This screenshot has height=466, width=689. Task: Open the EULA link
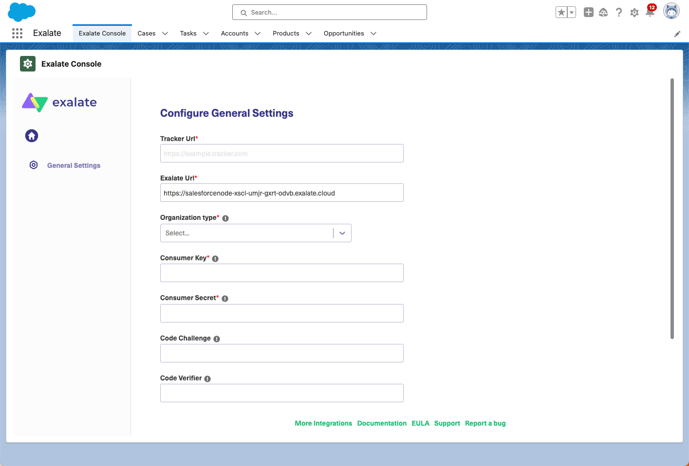point(420,423)
